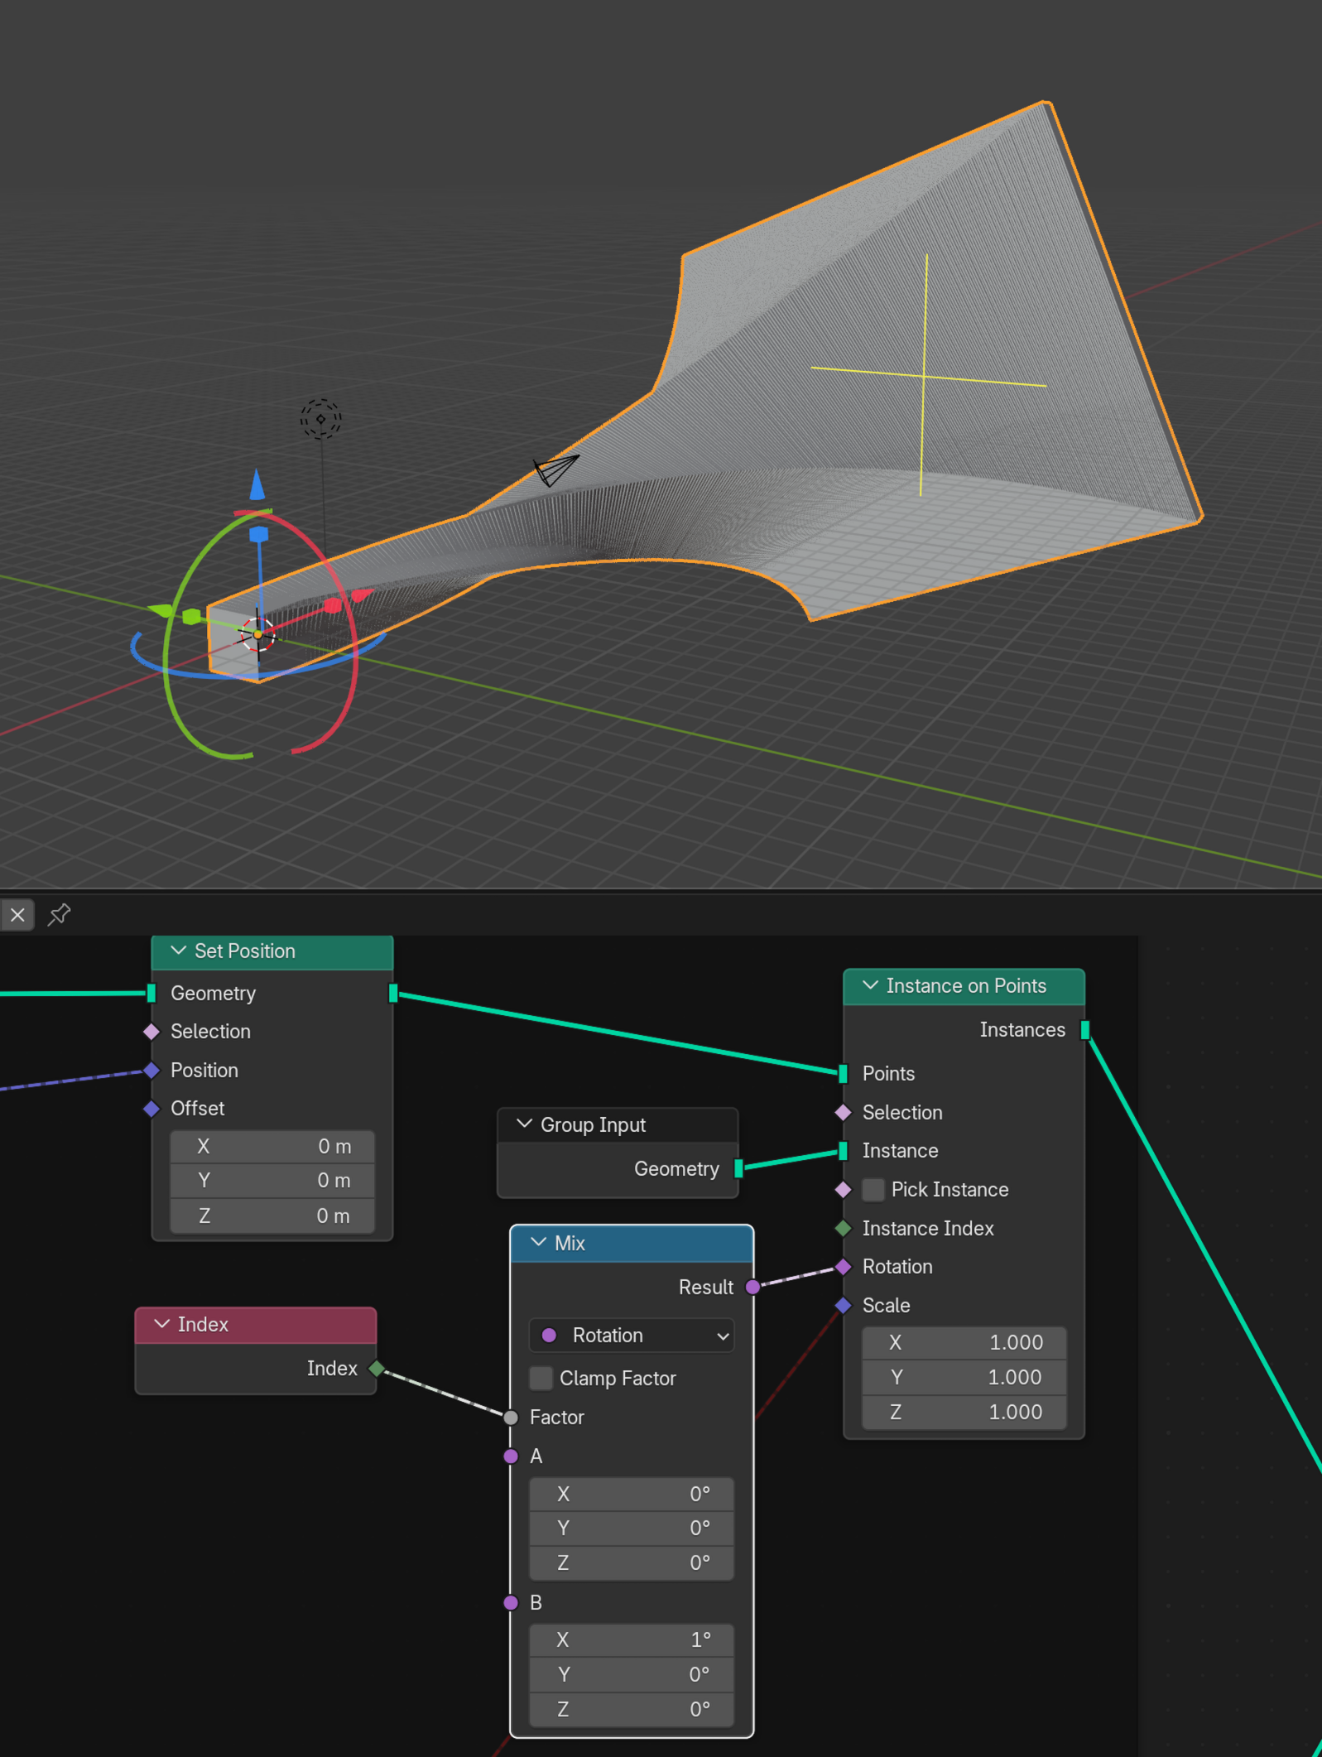Click the blue Z-axis move arrow on the gizmo

[257, 485]
